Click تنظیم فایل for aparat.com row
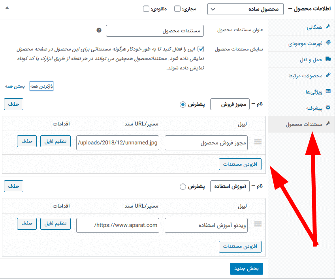This screenshot has width=335, height=279. click(x=55, y=223)
